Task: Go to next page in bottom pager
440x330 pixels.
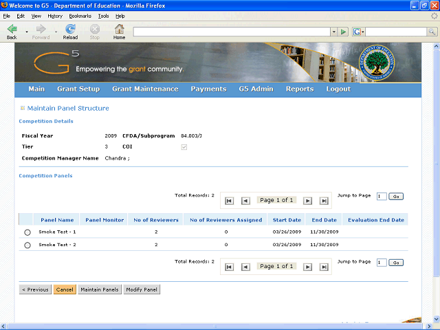Action: pos(307,267)
